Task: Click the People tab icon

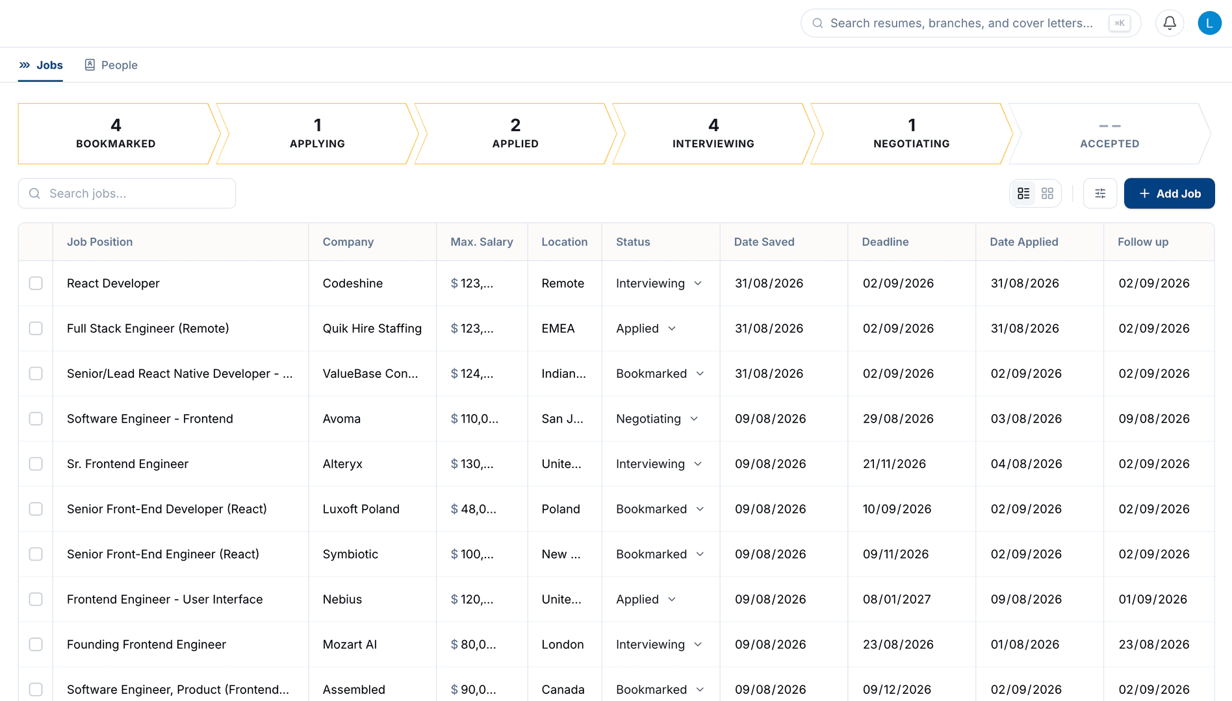Action: coord(90,65)
